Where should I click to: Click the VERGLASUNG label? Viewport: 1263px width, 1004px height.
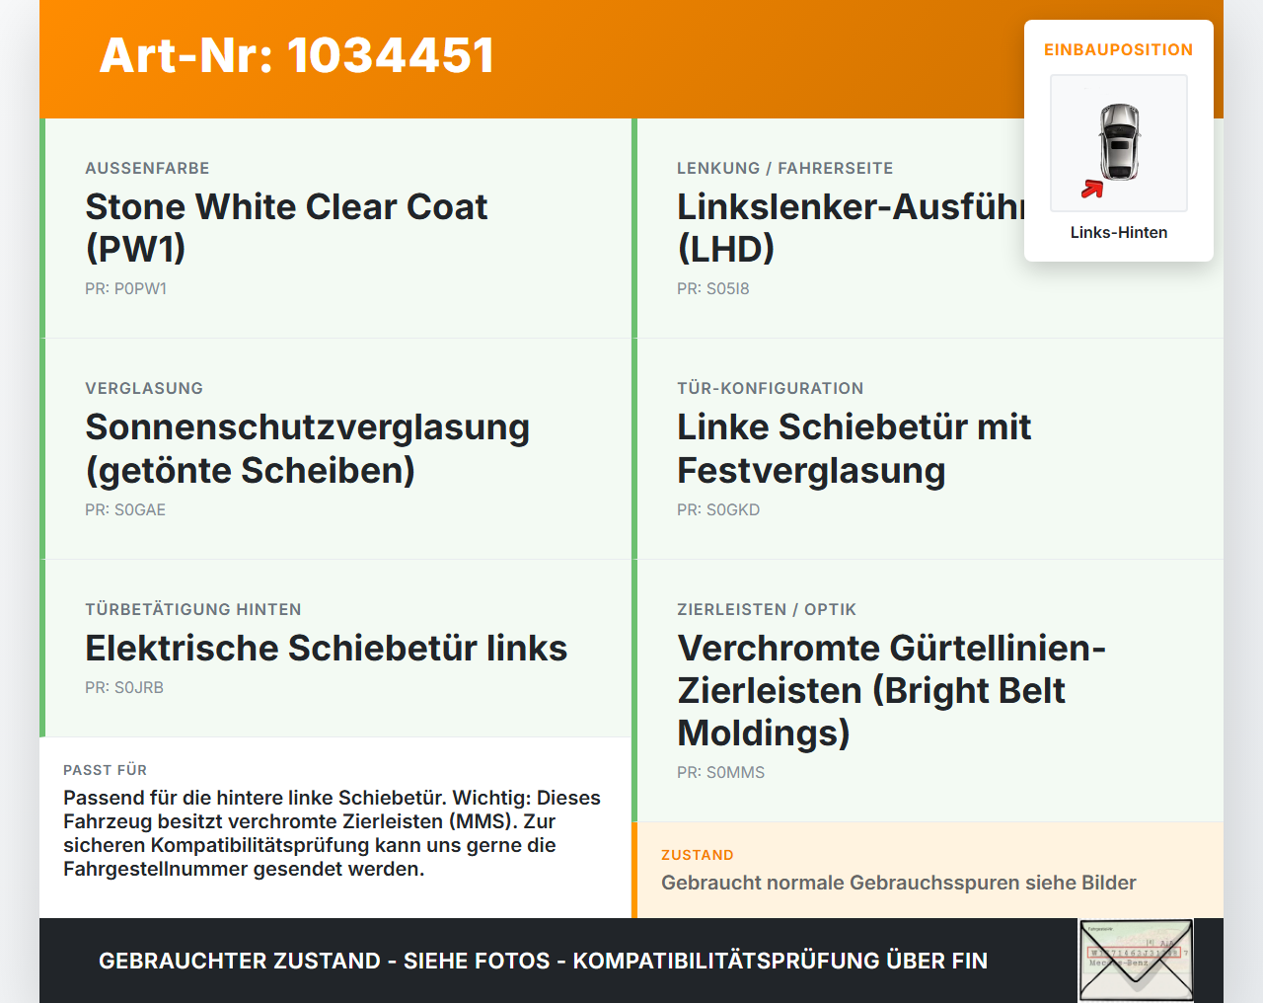point(144,388)
